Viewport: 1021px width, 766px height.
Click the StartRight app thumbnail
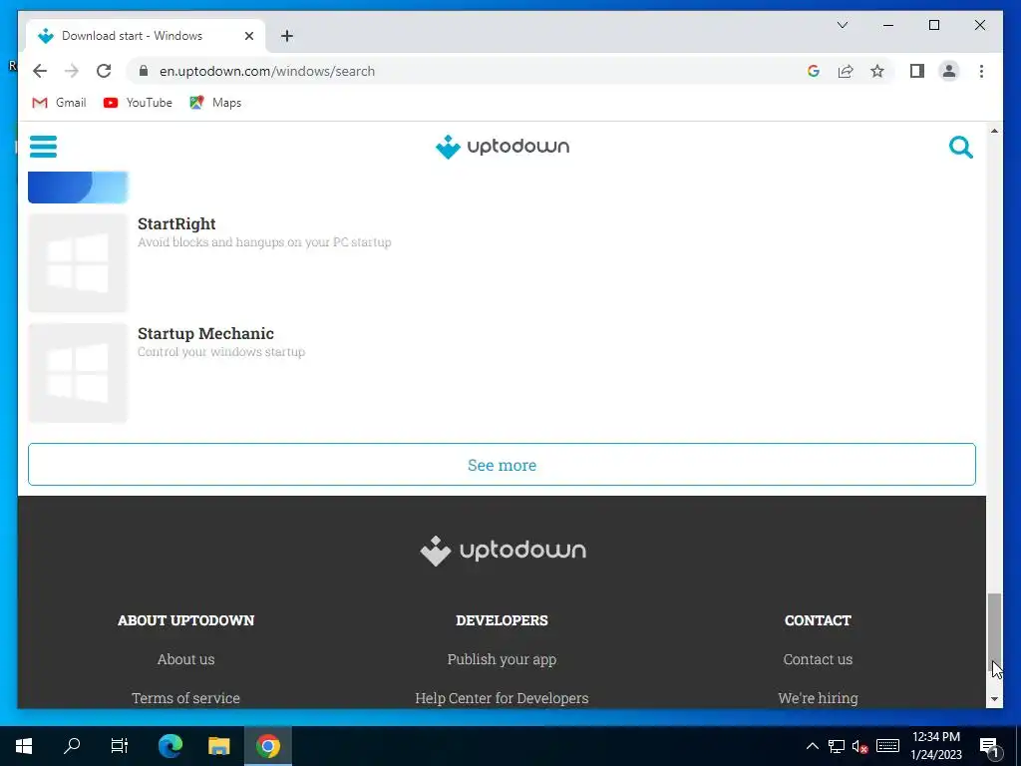[x=78, y=263]
